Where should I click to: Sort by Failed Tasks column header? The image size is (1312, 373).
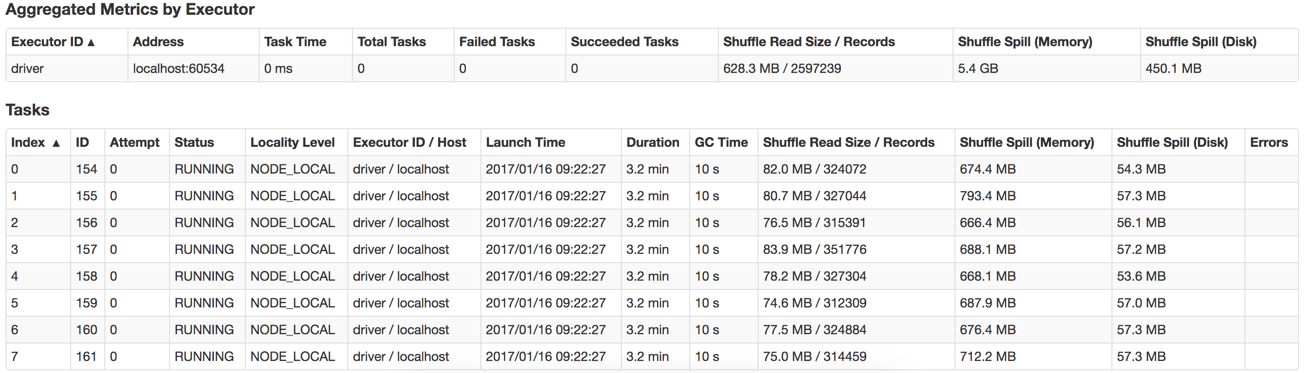tap(497, 42)
